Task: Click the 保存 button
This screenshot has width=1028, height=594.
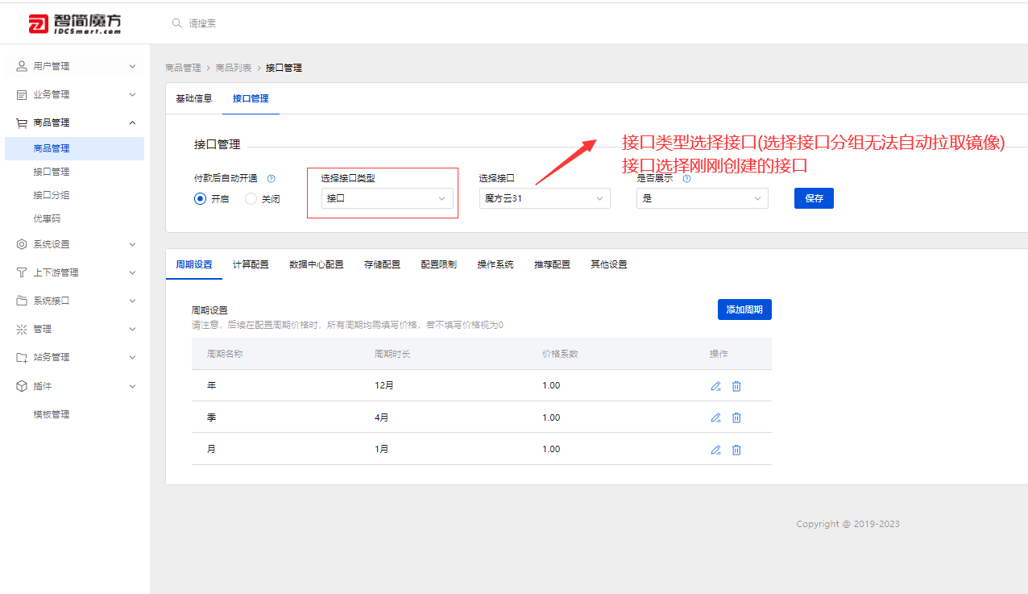Action: (814, 198)
